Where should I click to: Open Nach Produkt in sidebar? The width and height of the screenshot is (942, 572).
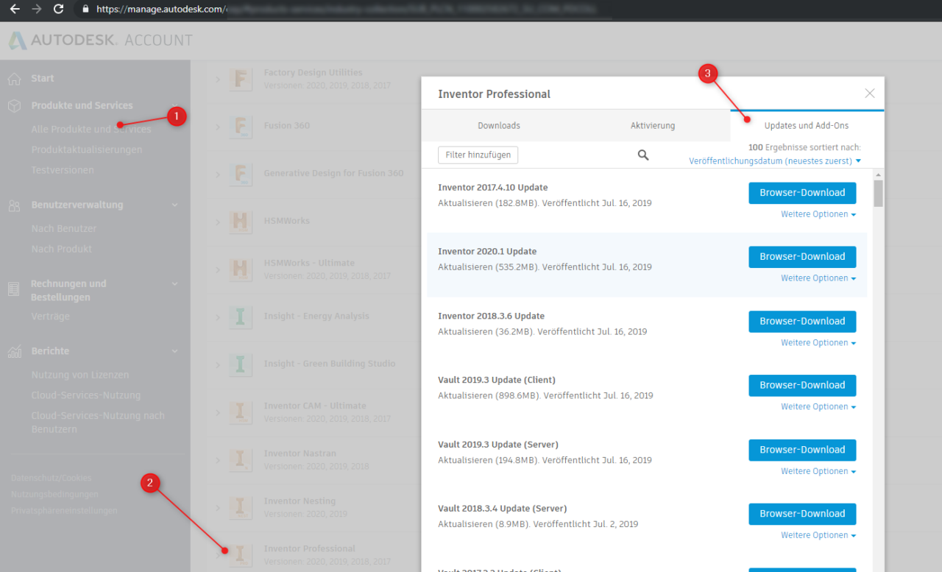pos(61,249)
